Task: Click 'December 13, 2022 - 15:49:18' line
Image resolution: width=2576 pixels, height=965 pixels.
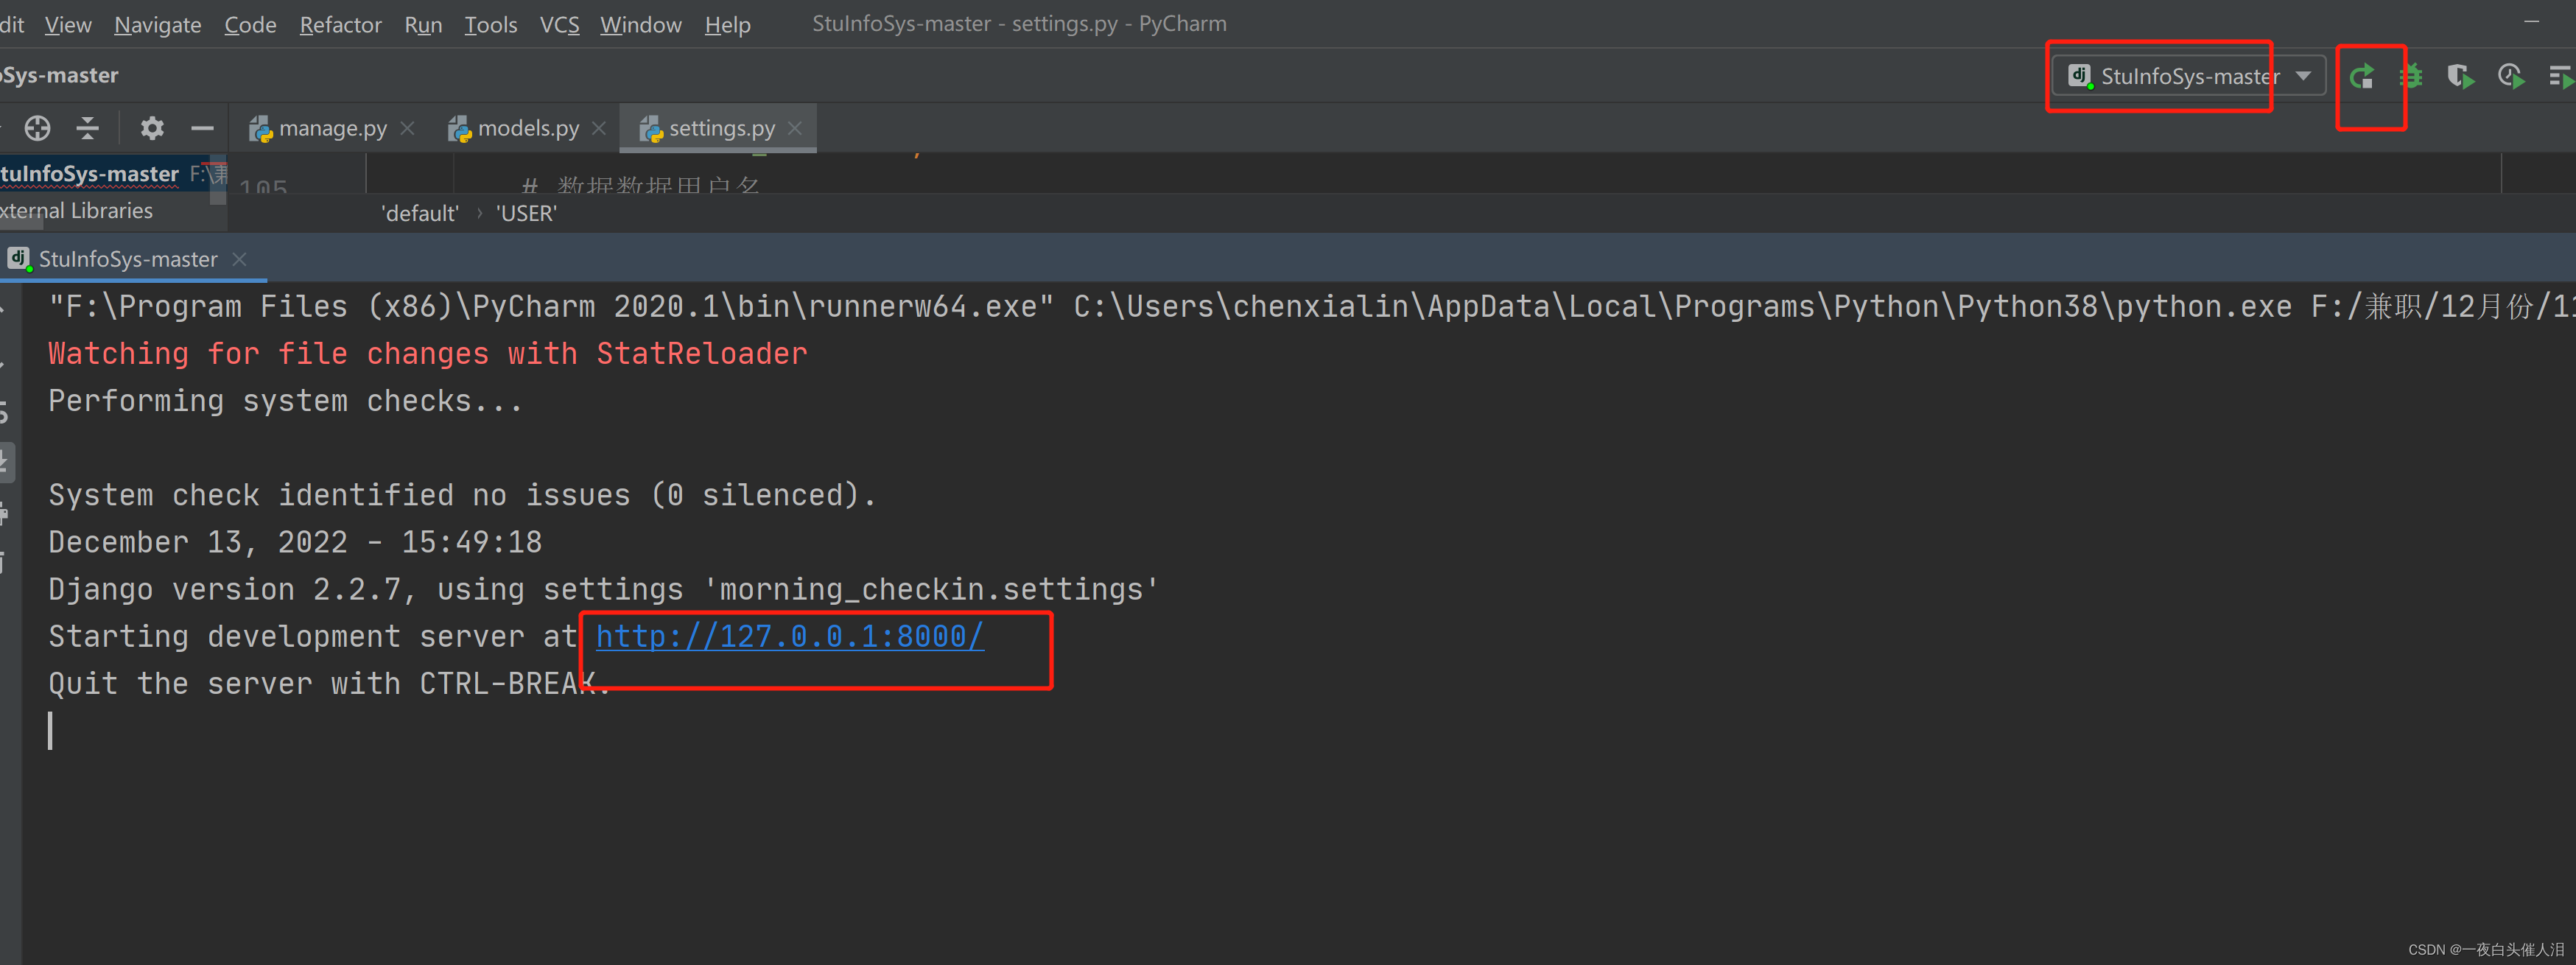Action: [x=295, y=542]
